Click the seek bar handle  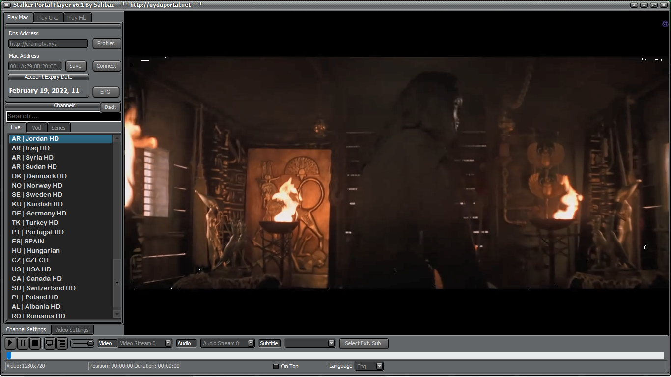9,356
